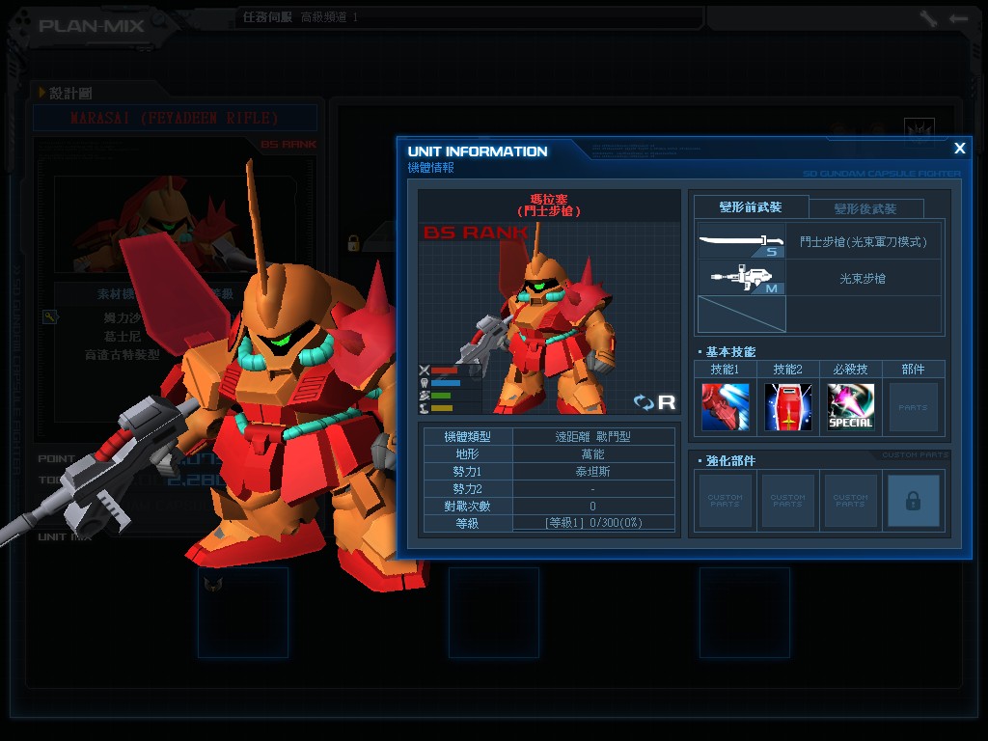This screenshot has width=988, height=741.
Task: Click the 遠距離 戰鬥型 unit type value
Action: click(x=593, y=437)
